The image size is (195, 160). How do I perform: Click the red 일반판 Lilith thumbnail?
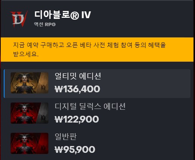pos(29,143)
